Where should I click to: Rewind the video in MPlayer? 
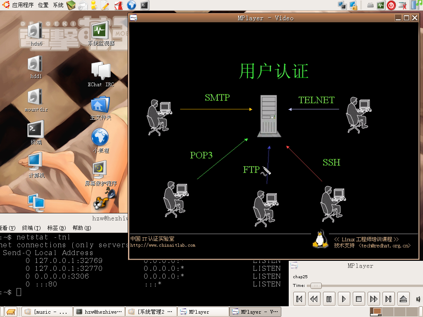click(x=314, y=299)
